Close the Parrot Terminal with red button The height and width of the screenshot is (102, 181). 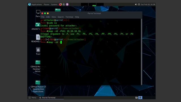42,13
